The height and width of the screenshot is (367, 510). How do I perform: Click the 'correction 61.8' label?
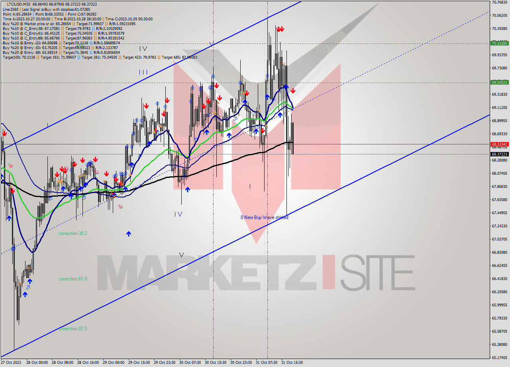tap(73, 279)
